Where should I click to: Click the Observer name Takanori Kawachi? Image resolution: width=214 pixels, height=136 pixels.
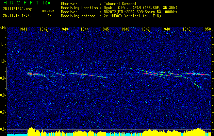120,4
